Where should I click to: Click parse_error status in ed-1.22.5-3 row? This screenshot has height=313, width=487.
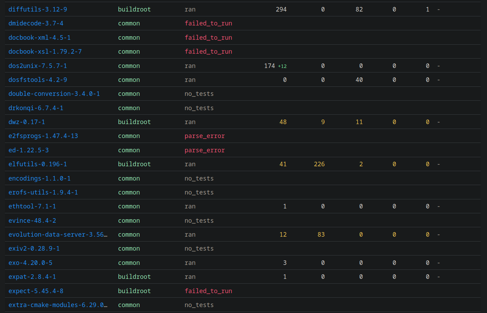click(205, 150)
